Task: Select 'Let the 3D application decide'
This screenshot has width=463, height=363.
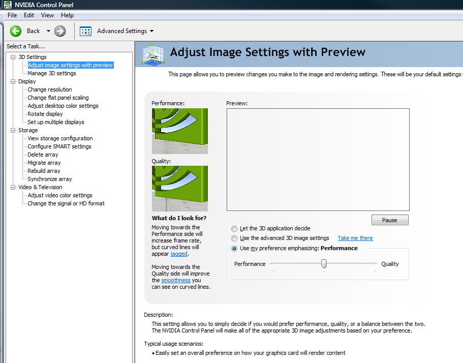Action: [x=234, y=229]
